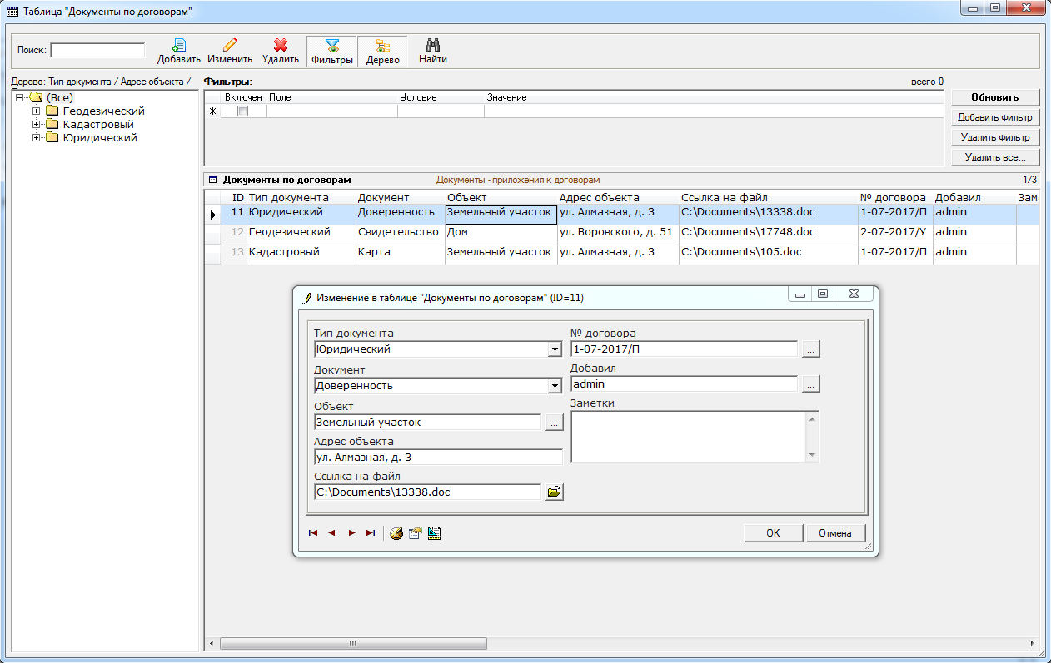Click the horizontal scrollbar thumb

353,644
